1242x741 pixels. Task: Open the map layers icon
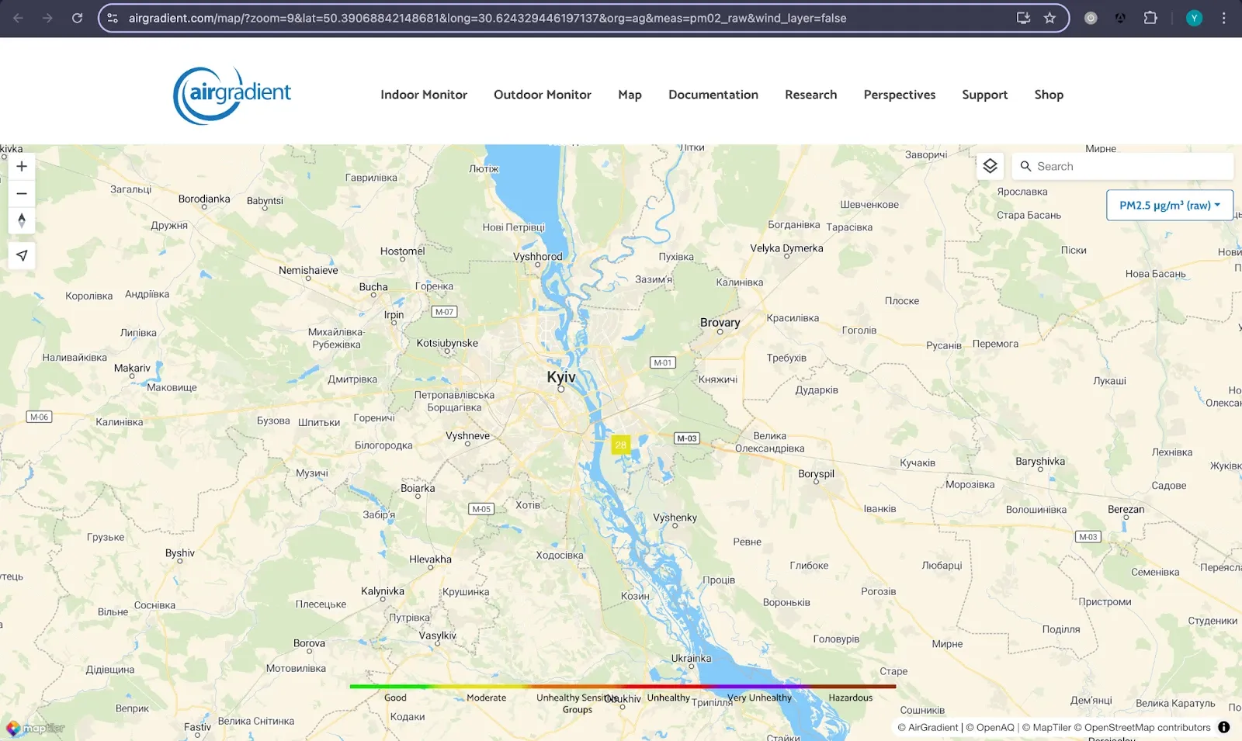pyautogui.click(x=990, y=166)
